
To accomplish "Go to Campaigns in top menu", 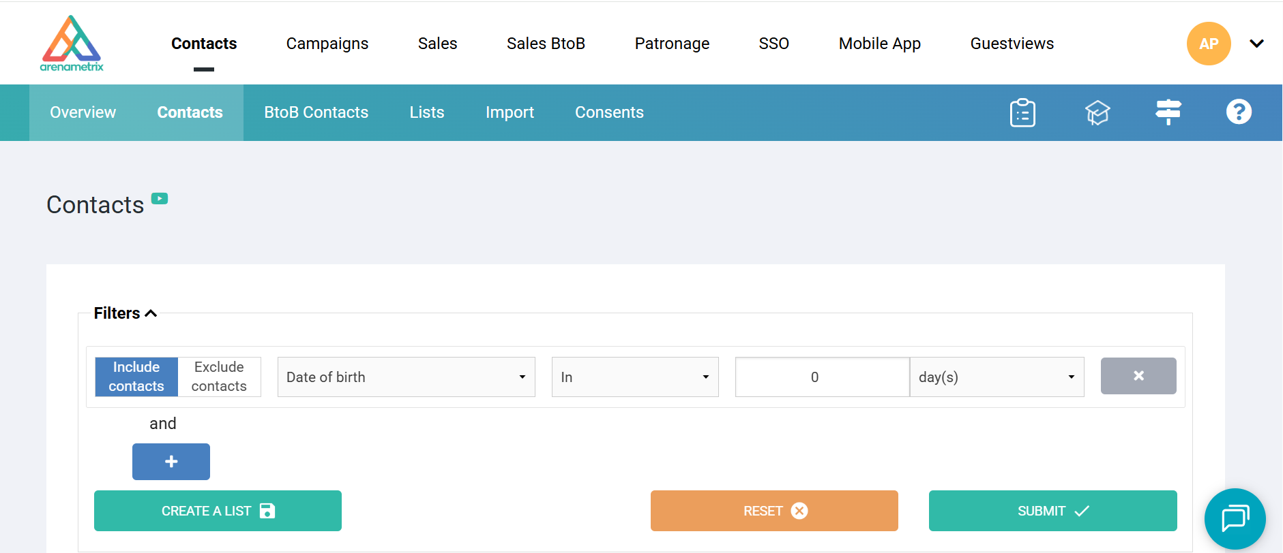I will (327, 44).
